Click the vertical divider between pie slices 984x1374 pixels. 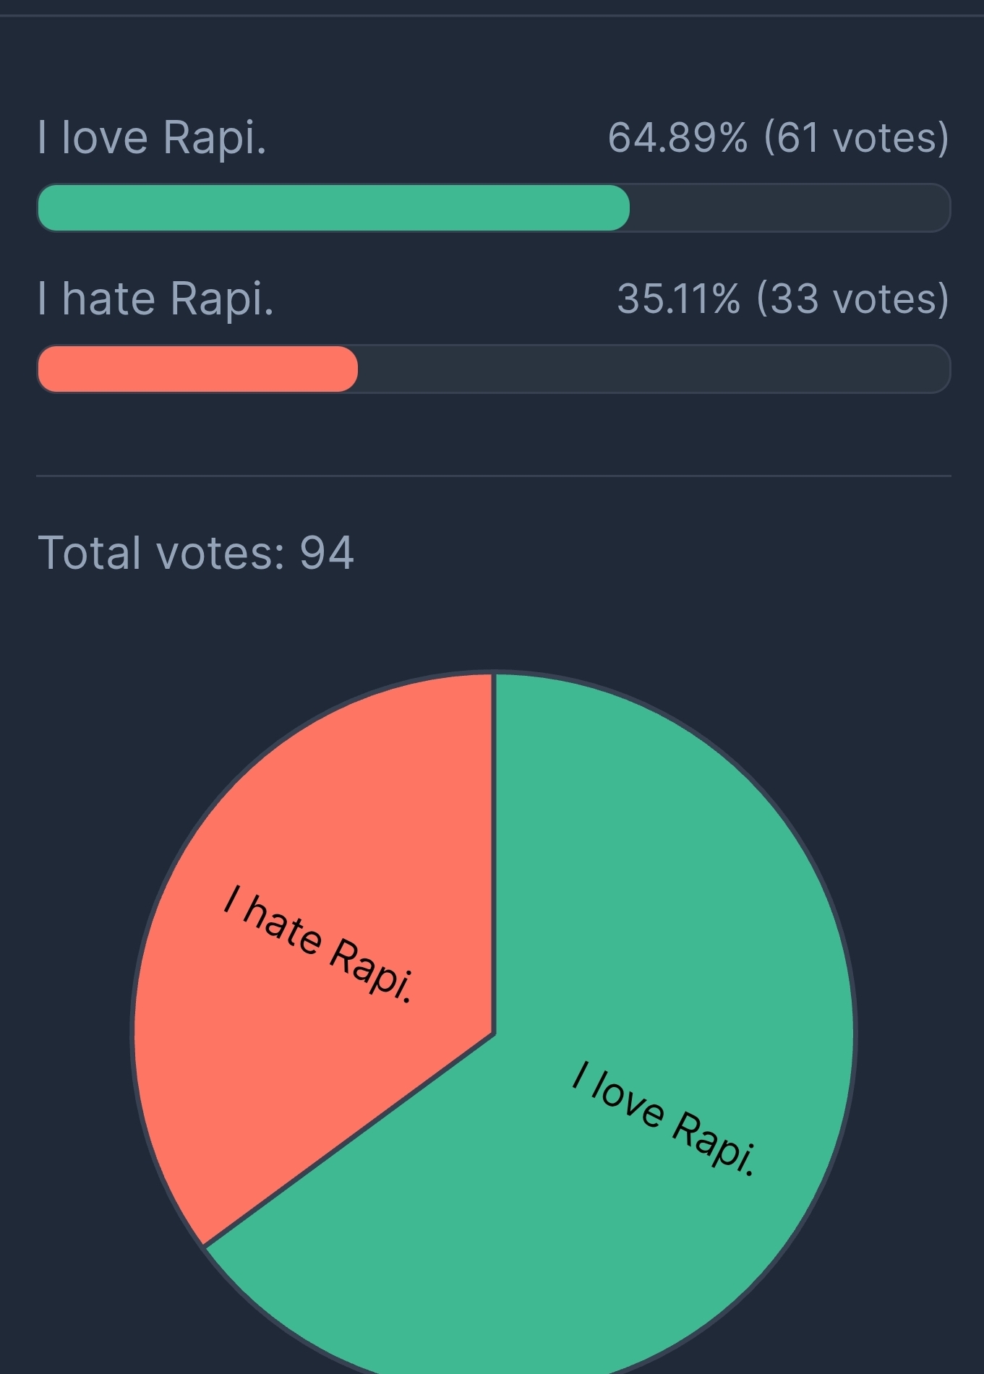pos(494,853)
